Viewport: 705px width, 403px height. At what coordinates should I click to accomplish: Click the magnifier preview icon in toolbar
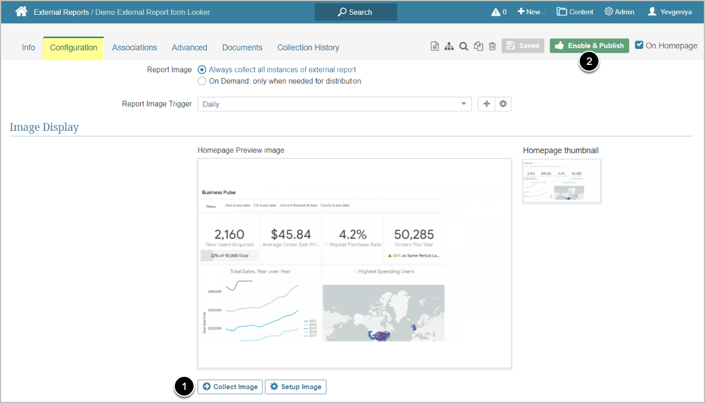click(x=464, y=47)
